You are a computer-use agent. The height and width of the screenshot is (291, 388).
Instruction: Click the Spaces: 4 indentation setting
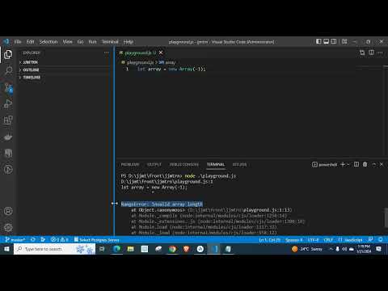294,239
